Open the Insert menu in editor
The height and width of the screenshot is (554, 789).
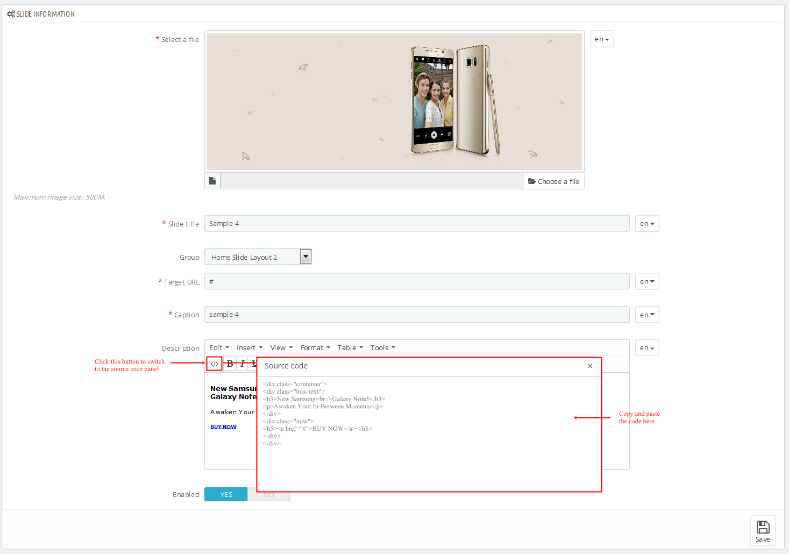tap(250, 347)
